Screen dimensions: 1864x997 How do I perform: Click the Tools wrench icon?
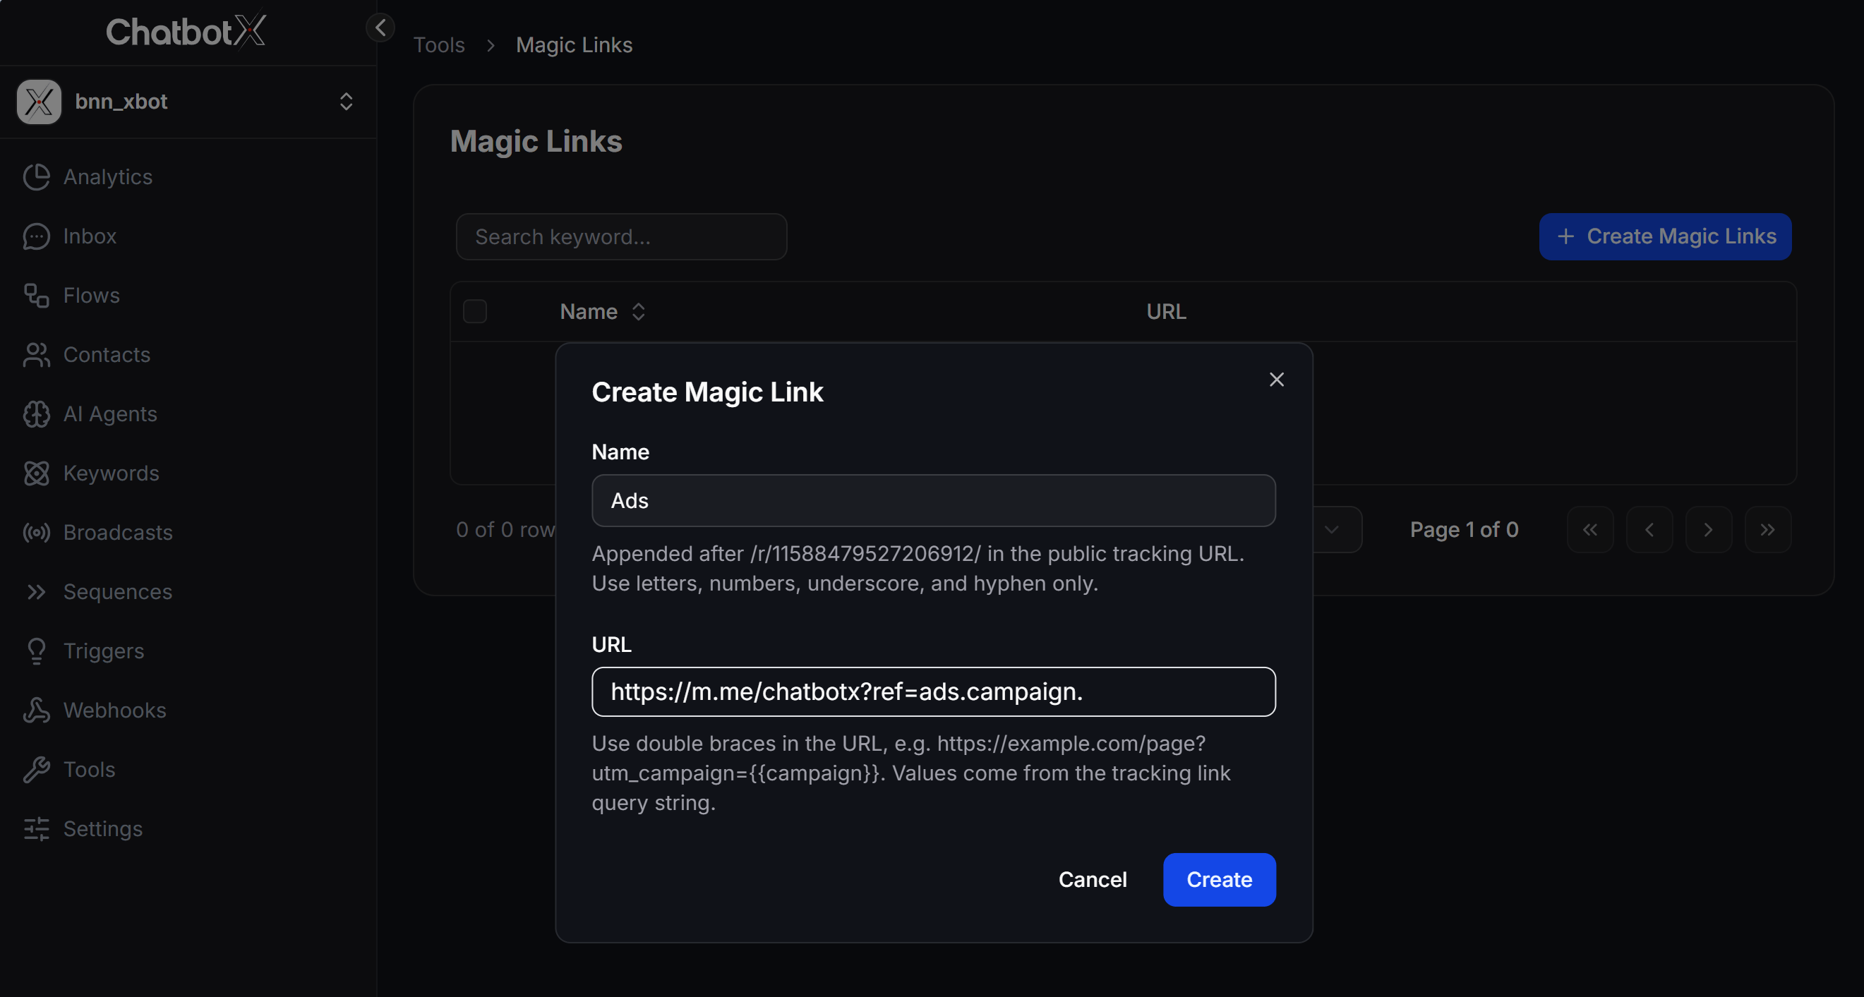point(36,771)
